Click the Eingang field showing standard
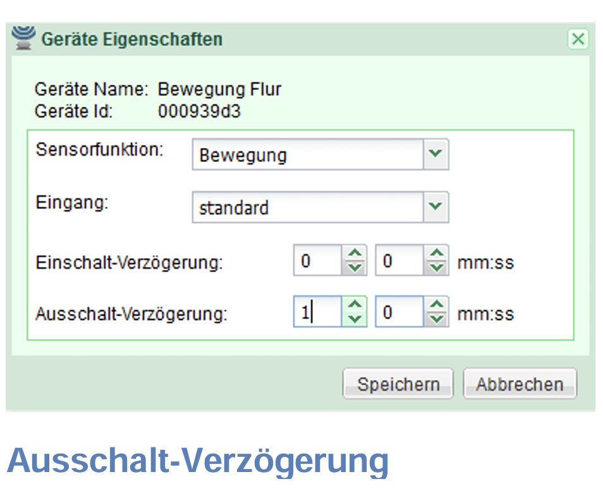The height and width of the screenshot is (491, 603). click(x=307, y=208)
